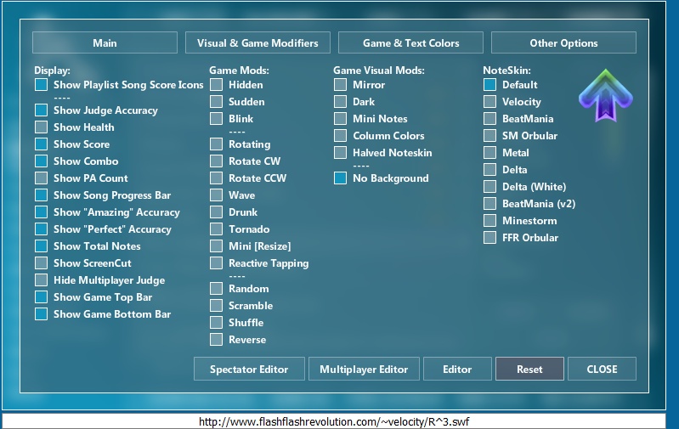
Task: Enable Show PA Count
Action: [x=41, y=178]
